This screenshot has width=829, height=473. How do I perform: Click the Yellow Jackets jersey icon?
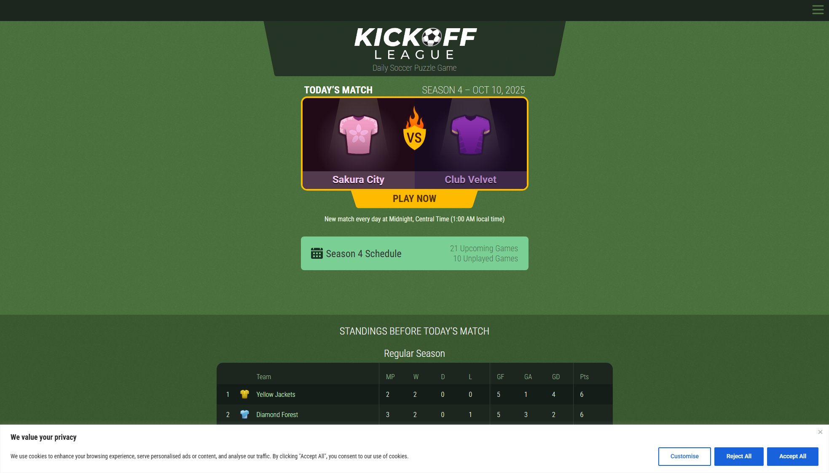point(244,394)
